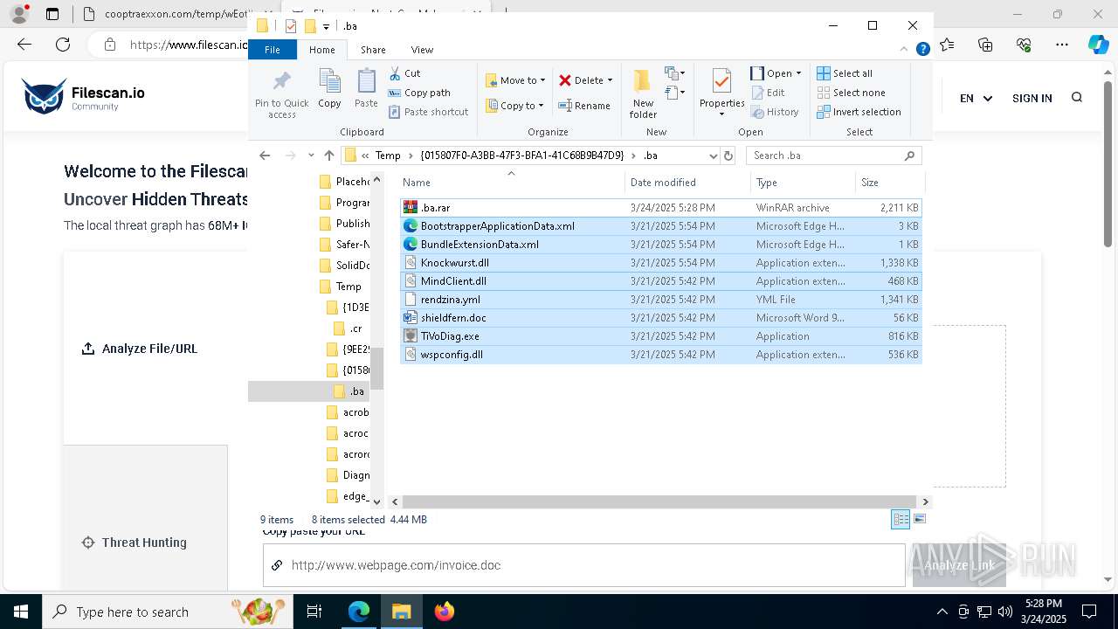The width and height of the screenshot is (1118, 629).
Task: Open the EN language dropdown on Filescan
Action: click(976, 99)
